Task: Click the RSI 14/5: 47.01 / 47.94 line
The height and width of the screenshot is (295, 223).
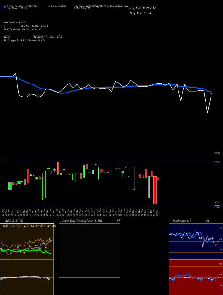Action: [x=26, y=26]
